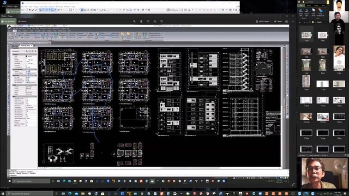The height and width of the screenshot is (196, 349).
Task: Click the vertical scrollbar of the CAD canvas
Action: [x=281, y=107]
